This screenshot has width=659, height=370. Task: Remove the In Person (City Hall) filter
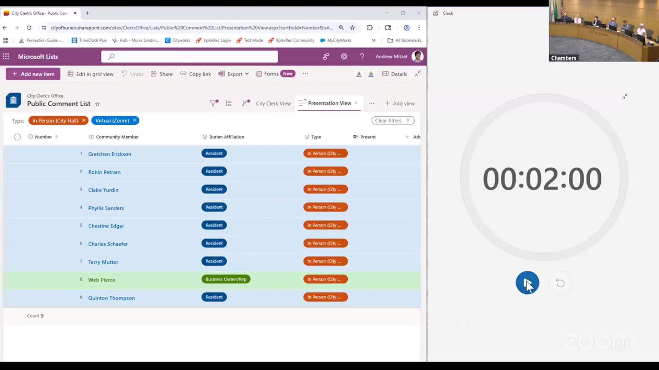tap(83, 120)
